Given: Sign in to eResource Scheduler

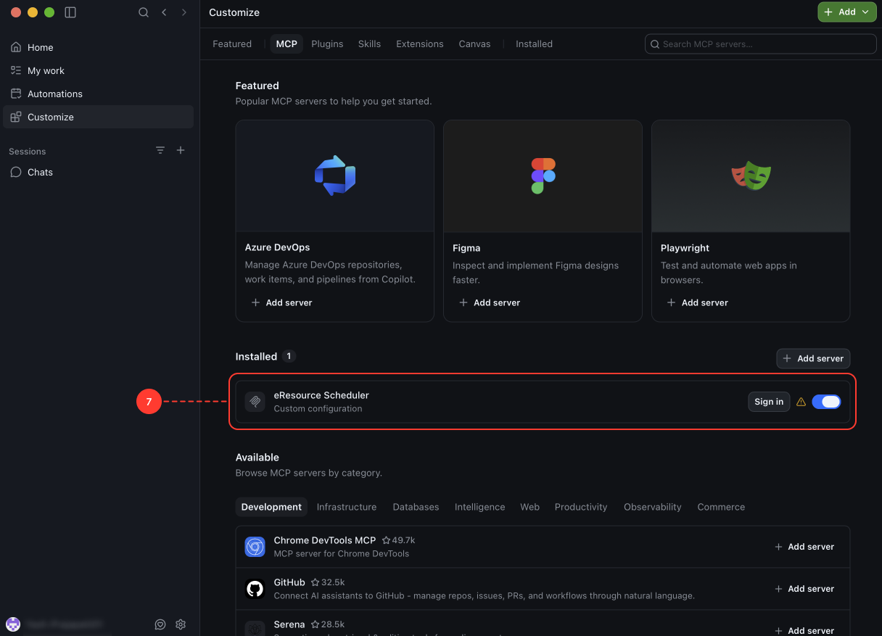Looking at the screenshot, I should [769, 402].
